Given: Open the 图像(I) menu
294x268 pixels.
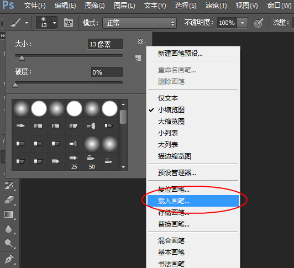Looking at the screenshot, I should click(x=95, y=6).
